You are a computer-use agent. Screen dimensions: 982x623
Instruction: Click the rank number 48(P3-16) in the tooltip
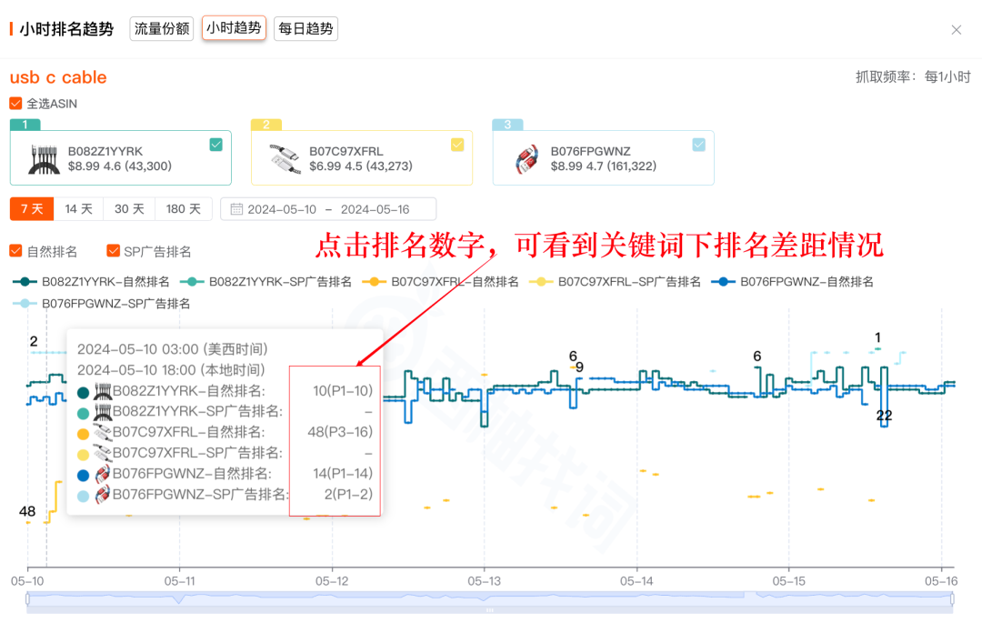click(341, 432)
